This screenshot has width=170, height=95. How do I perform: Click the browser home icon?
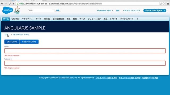pyautogui.click(x=13, y=4)
